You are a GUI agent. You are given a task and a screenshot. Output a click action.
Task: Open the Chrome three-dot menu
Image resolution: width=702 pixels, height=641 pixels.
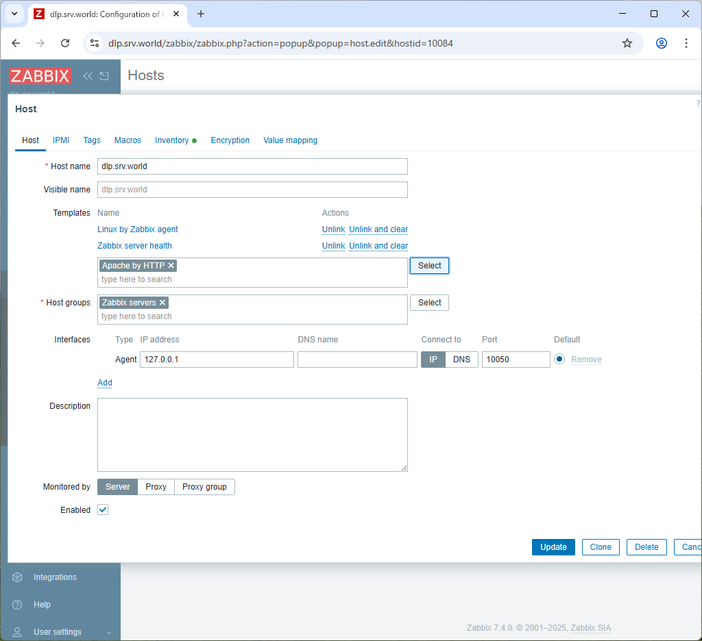(686, 43)
